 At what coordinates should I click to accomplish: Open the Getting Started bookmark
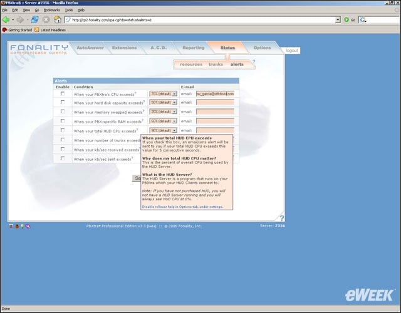click(x=17, y=30)
